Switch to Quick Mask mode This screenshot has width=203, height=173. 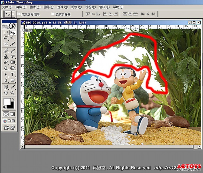coord(12,114)
